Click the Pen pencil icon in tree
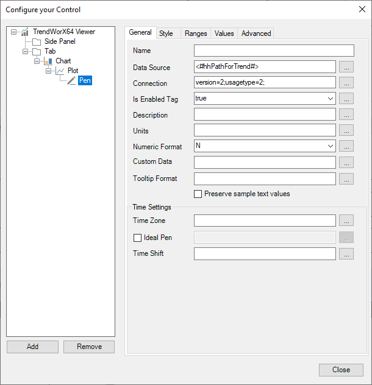This screenshot has width=372, height=385. [x=71, y=80]
